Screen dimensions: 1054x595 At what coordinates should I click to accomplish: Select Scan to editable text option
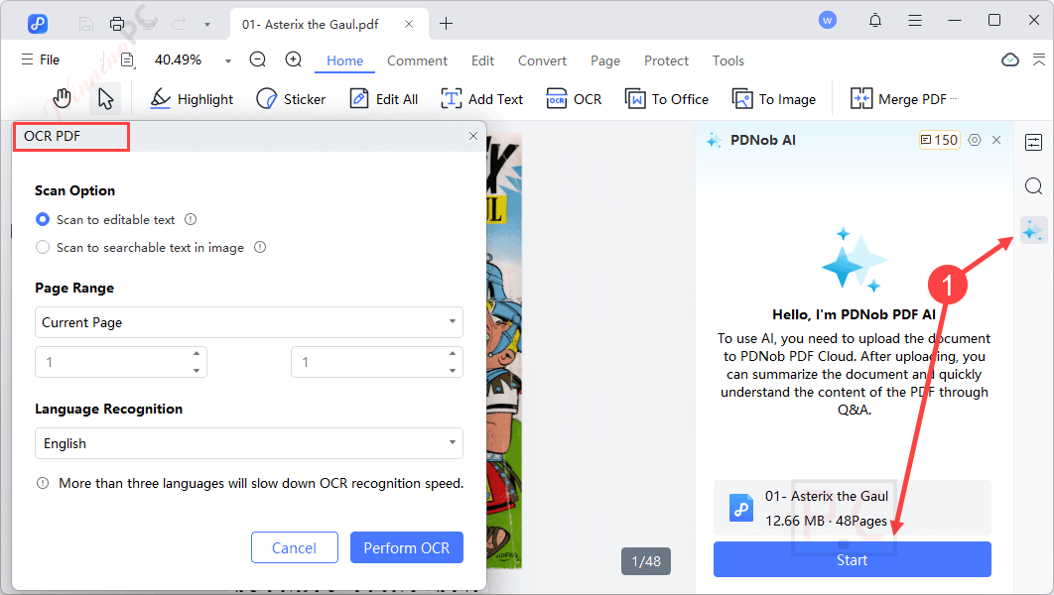(x=42, y=219)
